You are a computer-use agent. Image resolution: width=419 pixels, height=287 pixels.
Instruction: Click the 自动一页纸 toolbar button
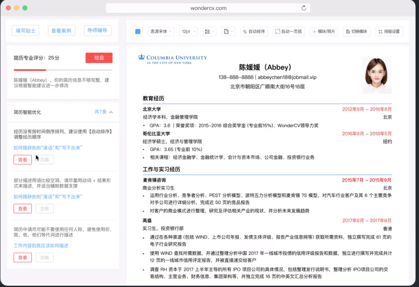(288, 32)
